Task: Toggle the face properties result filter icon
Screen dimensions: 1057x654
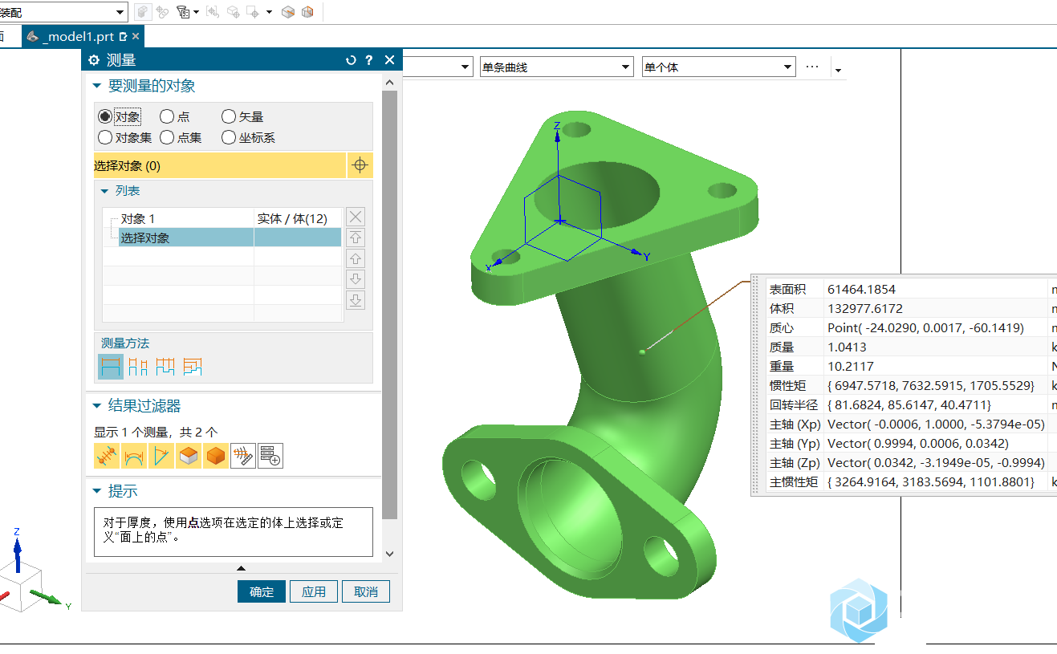Action: 189,456
